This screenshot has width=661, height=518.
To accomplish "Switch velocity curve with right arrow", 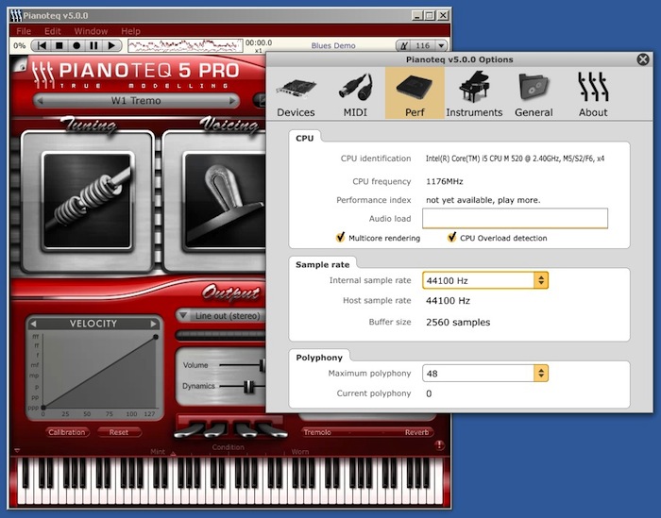I will tap(153, 324).
